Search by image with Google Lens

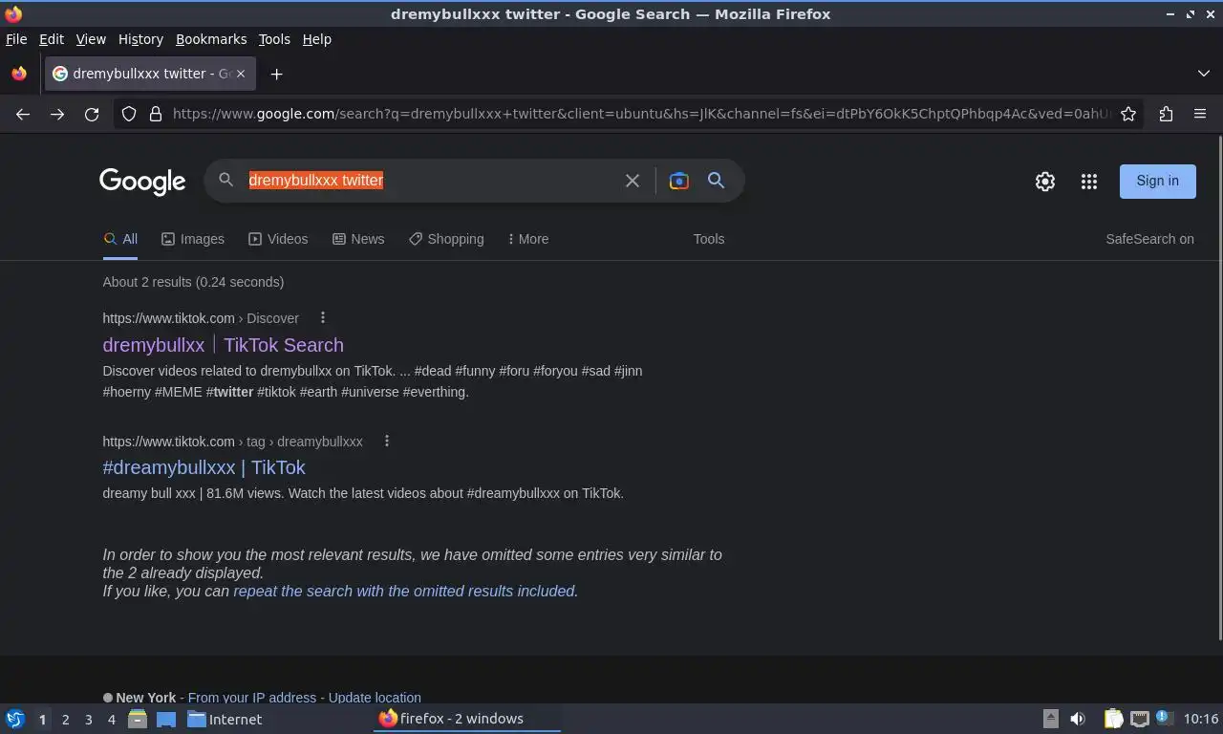tap(678, 181)
